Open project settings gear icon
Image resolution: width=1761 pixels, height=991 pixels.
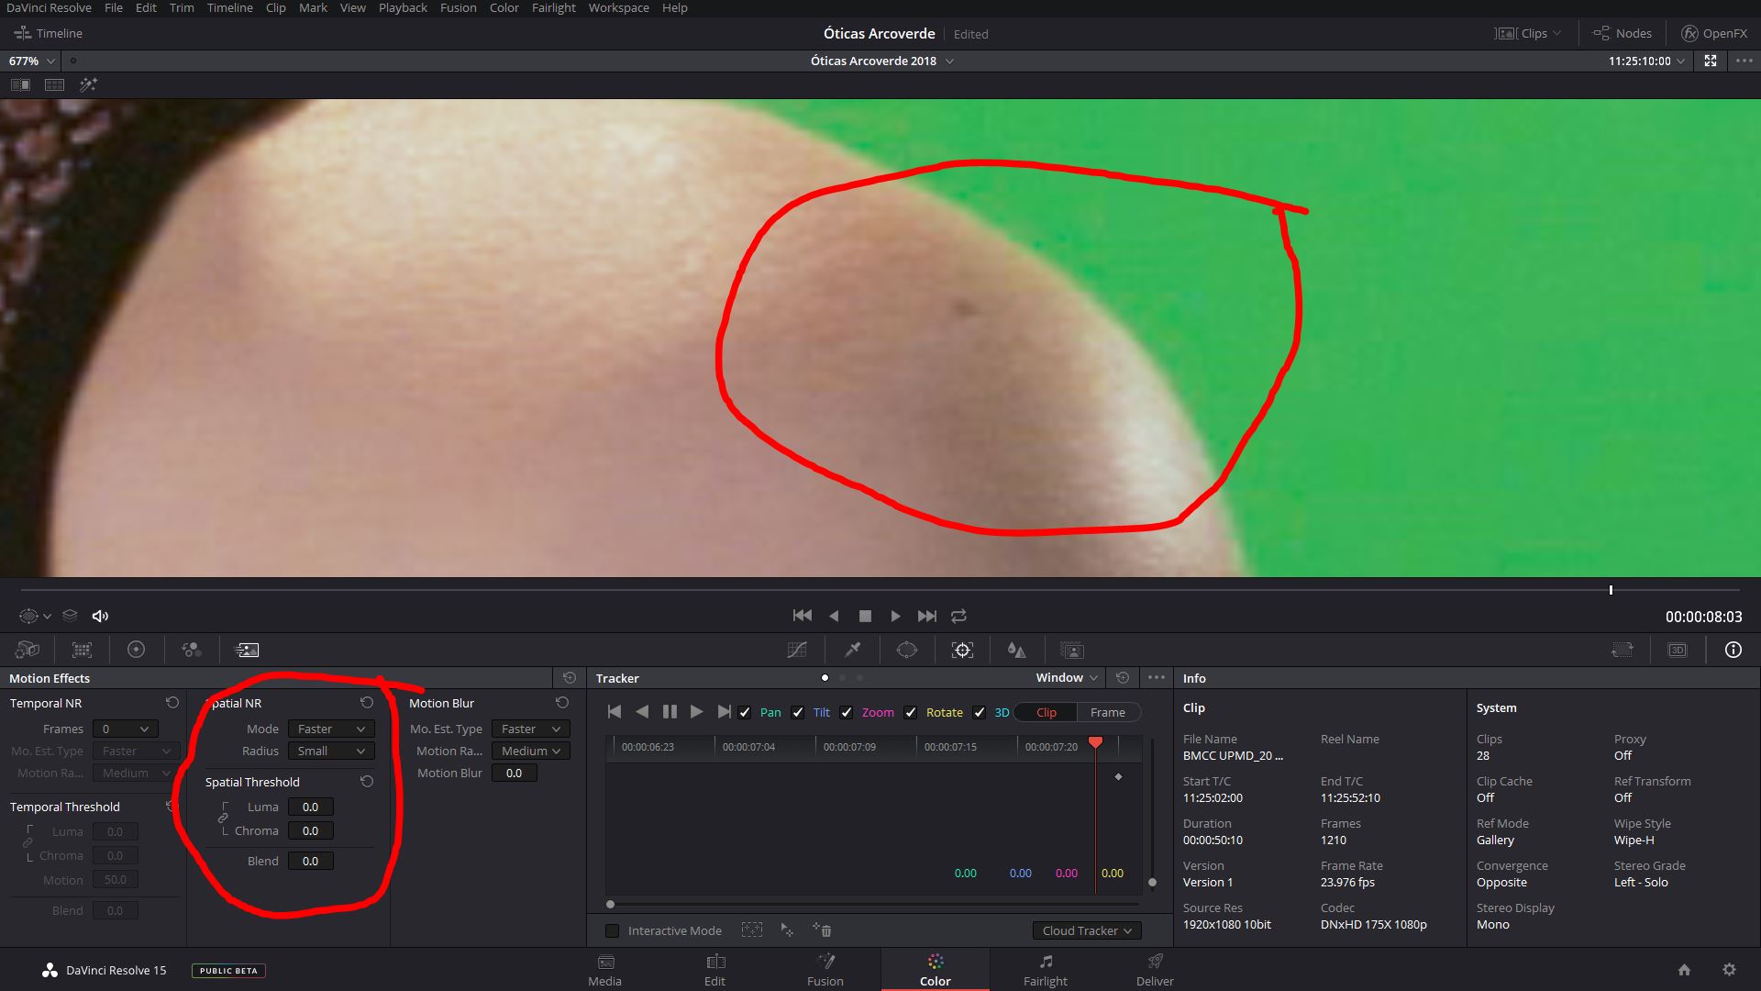pos(1729,970)
